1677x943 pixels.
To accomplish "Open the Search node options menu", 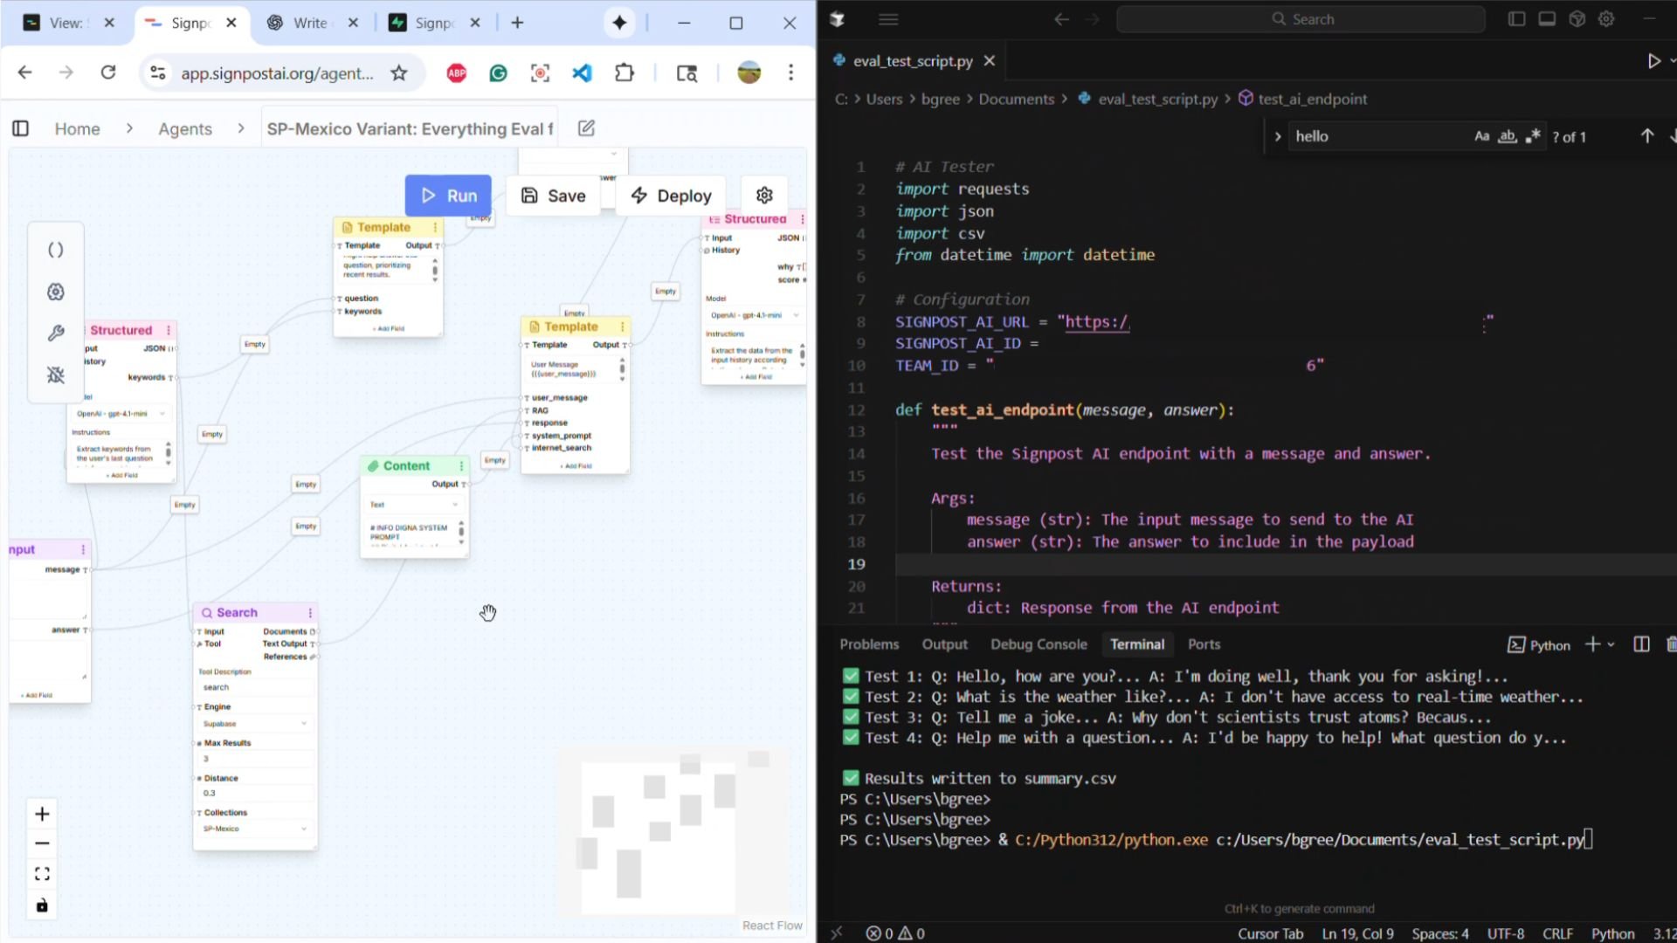I will coord(310,613).
